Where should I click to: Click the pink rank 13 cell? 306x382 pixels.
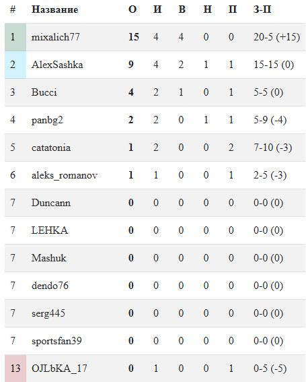pyautogui.click(x=15, y=369)
